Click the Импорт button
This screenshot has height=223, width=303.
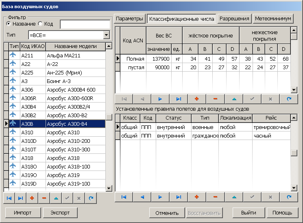tap(23, 213)
